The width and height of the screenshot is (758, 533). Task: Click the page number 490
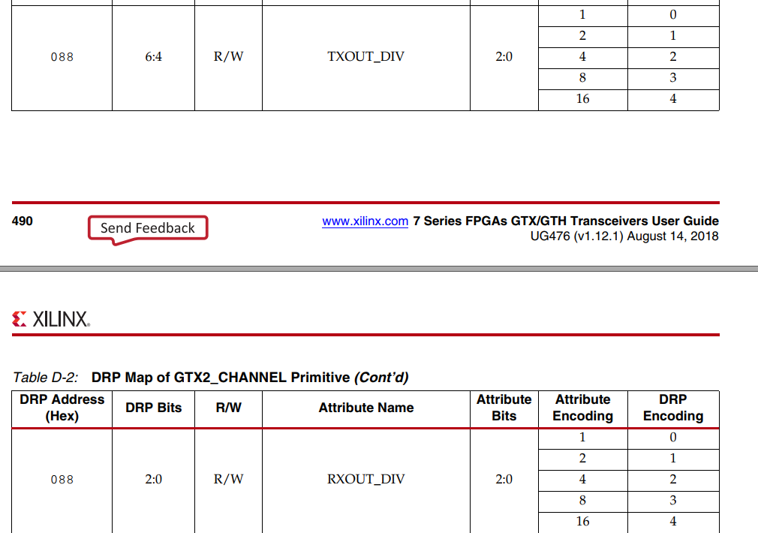coord(22,221)
